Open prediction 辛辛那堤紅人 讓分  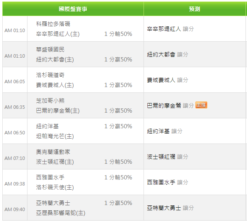click(170, 29)
